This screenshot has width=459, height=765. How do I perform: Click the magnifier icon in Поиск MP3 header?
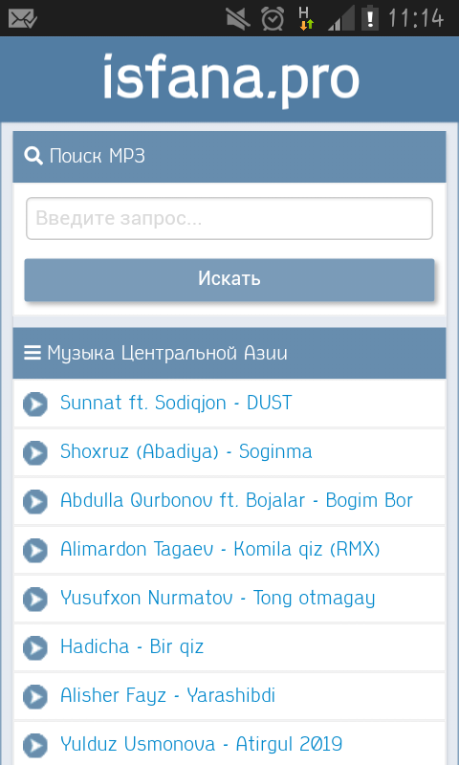(x=33, y=157)
